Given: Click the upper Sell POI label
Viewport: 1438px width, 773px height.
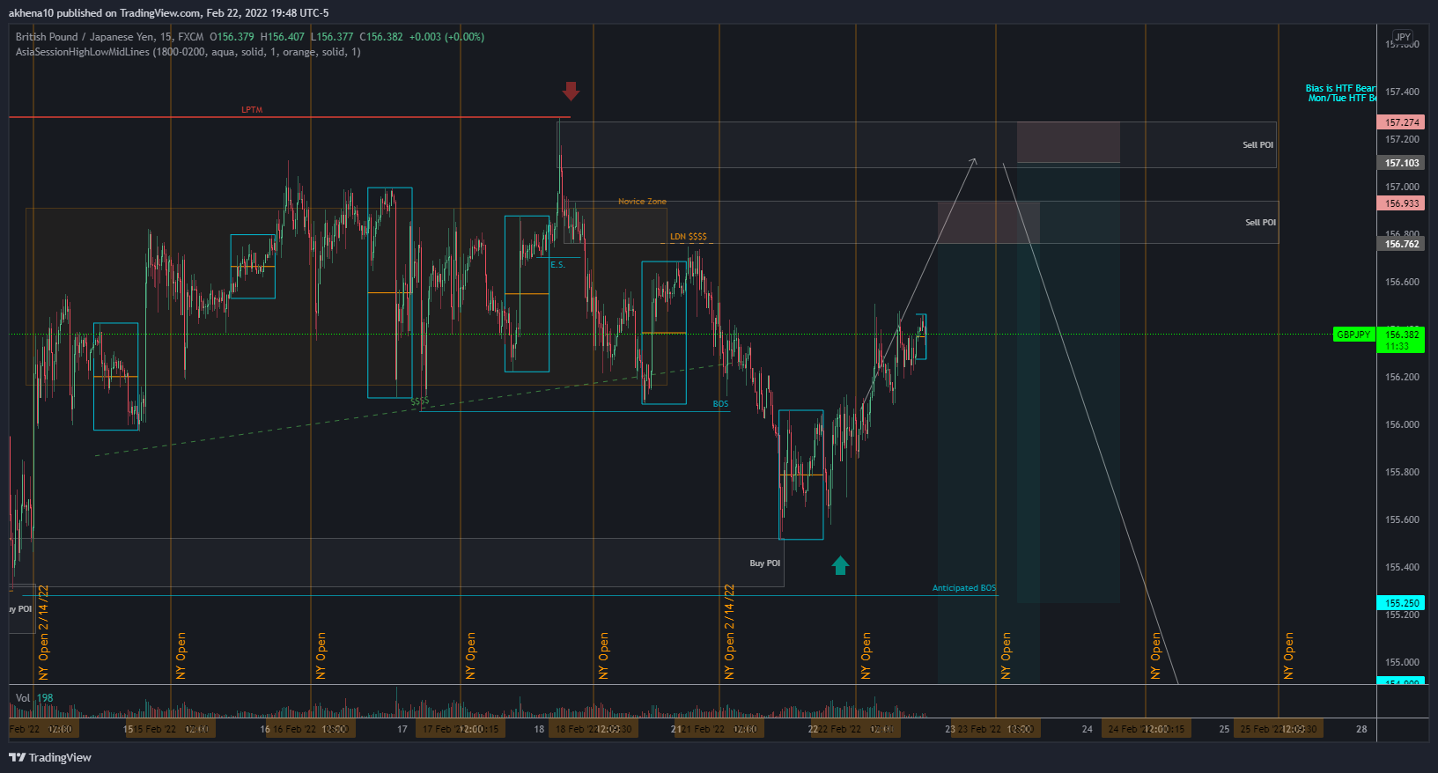Looking at the screenshot, I should coord(1257,145).
